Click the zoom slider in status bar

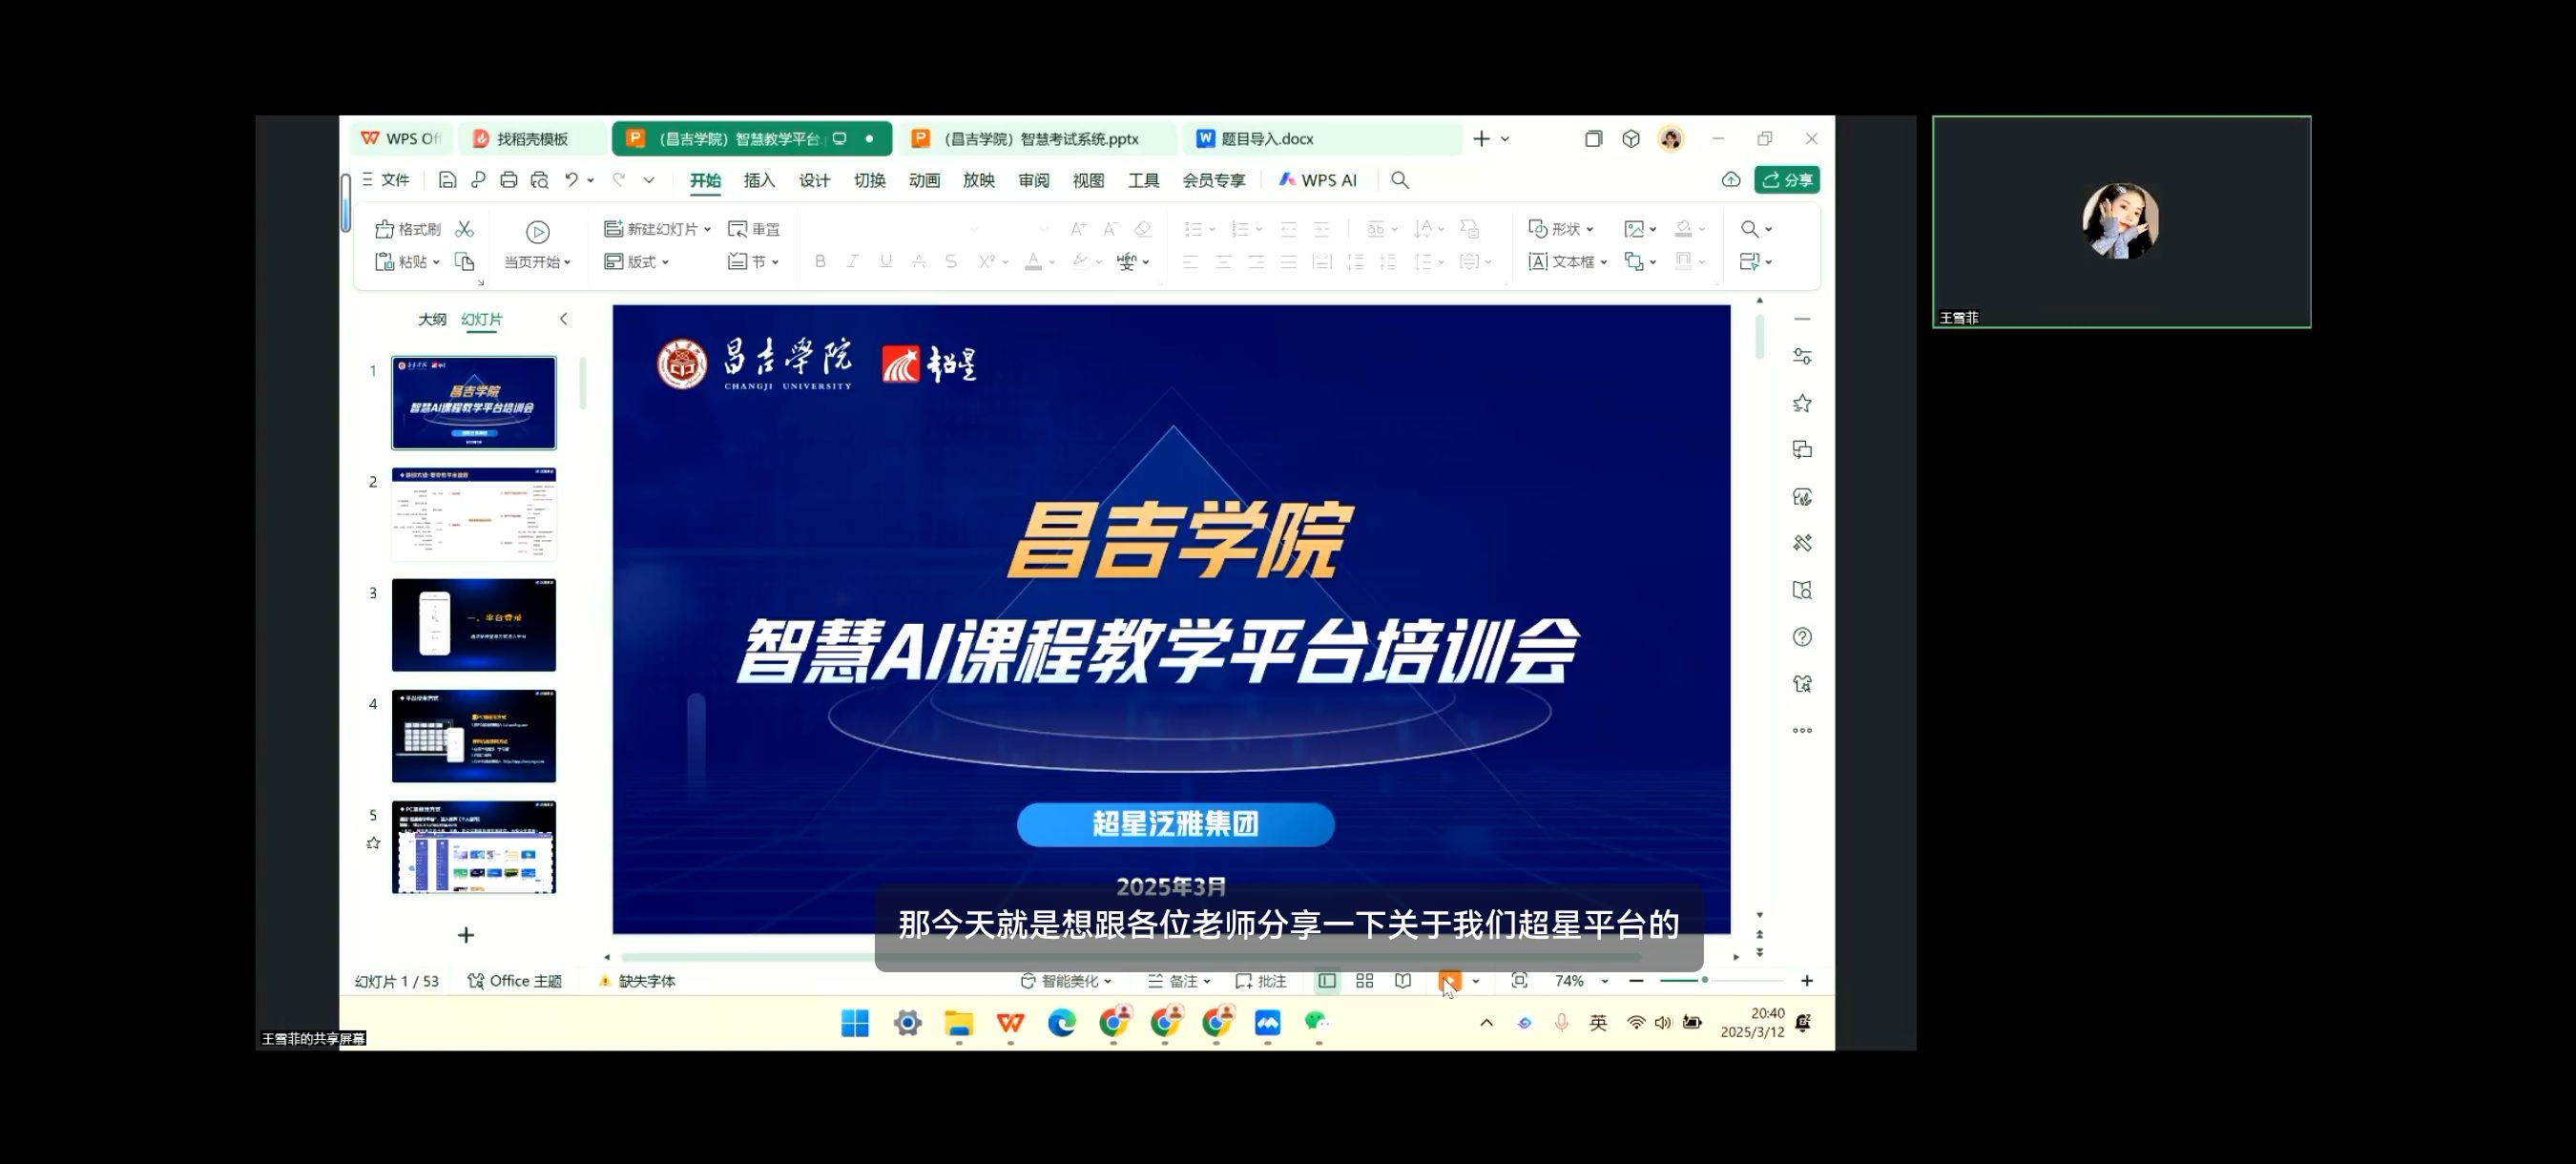click(1721, 981)
